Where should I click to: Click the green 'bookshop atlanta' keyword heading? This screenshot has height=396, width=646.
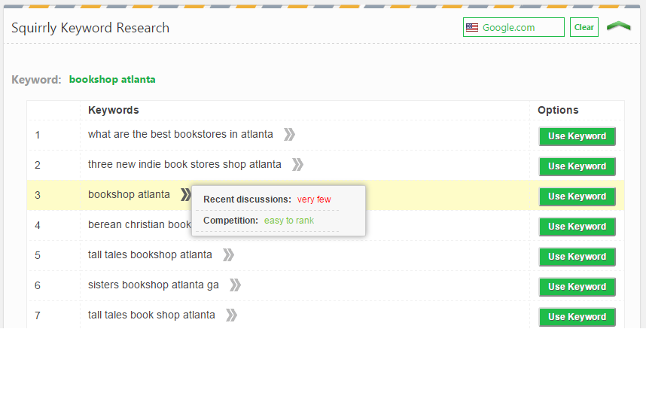pyautogui.click(x=112, y=80)
